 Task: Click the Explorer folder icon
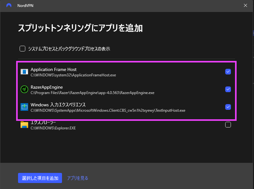click(24, 125)
